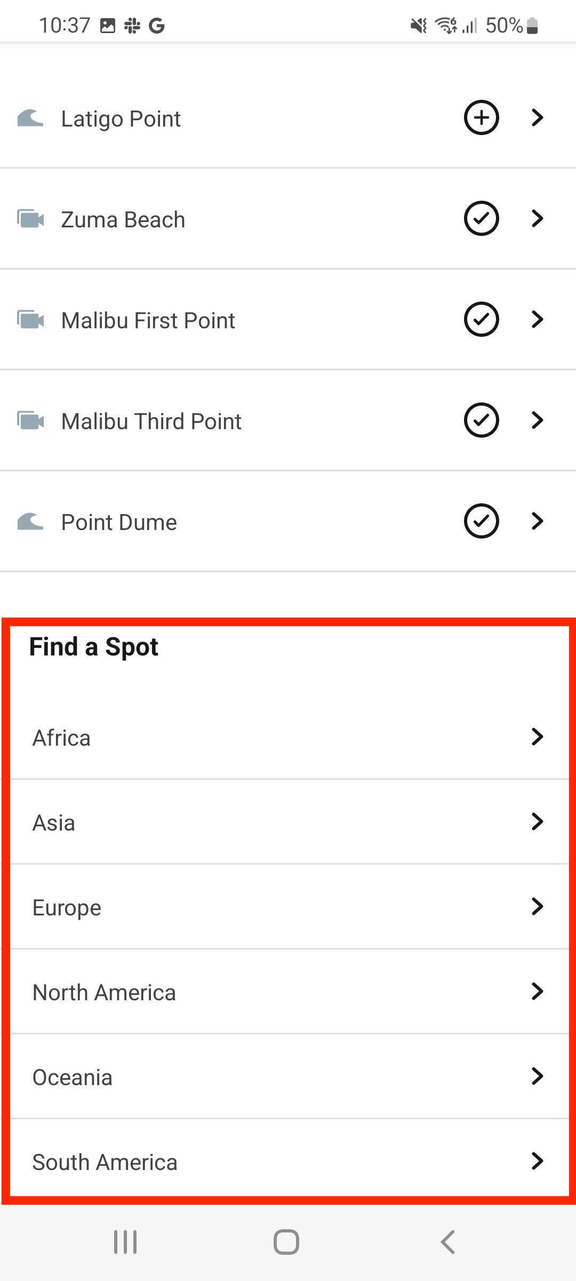
Task: Open recent apps from navigation bar
Action: click(126, 1242)
